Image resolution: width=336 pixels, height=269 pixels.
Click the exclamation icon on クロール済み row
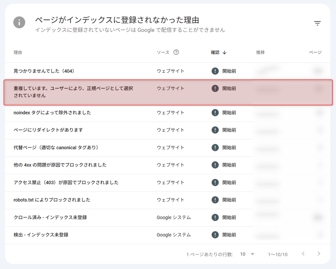(215, 217)
